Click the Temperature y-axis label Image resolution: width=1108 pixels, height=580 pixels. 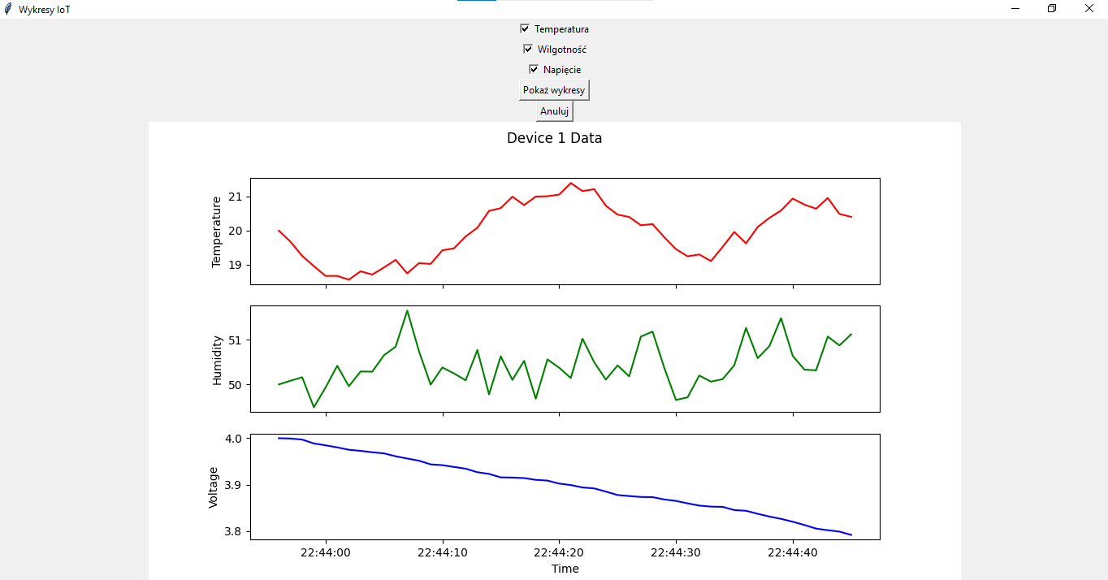coord(216,232)
